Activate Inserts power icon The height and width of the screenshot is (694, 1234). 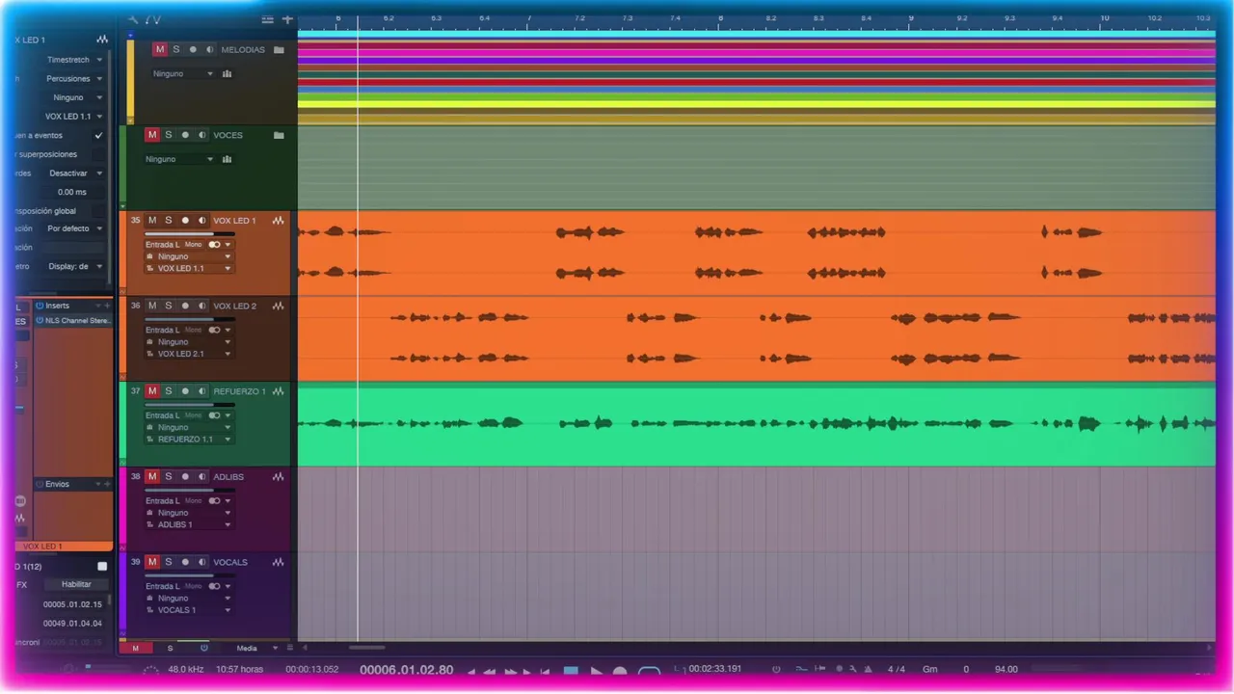pos(40,306)
